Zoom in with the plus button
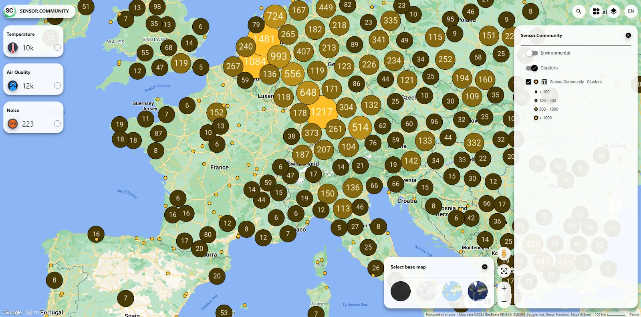Image resolution: width=641 pixels, height=317 pixels. point(504,288)
